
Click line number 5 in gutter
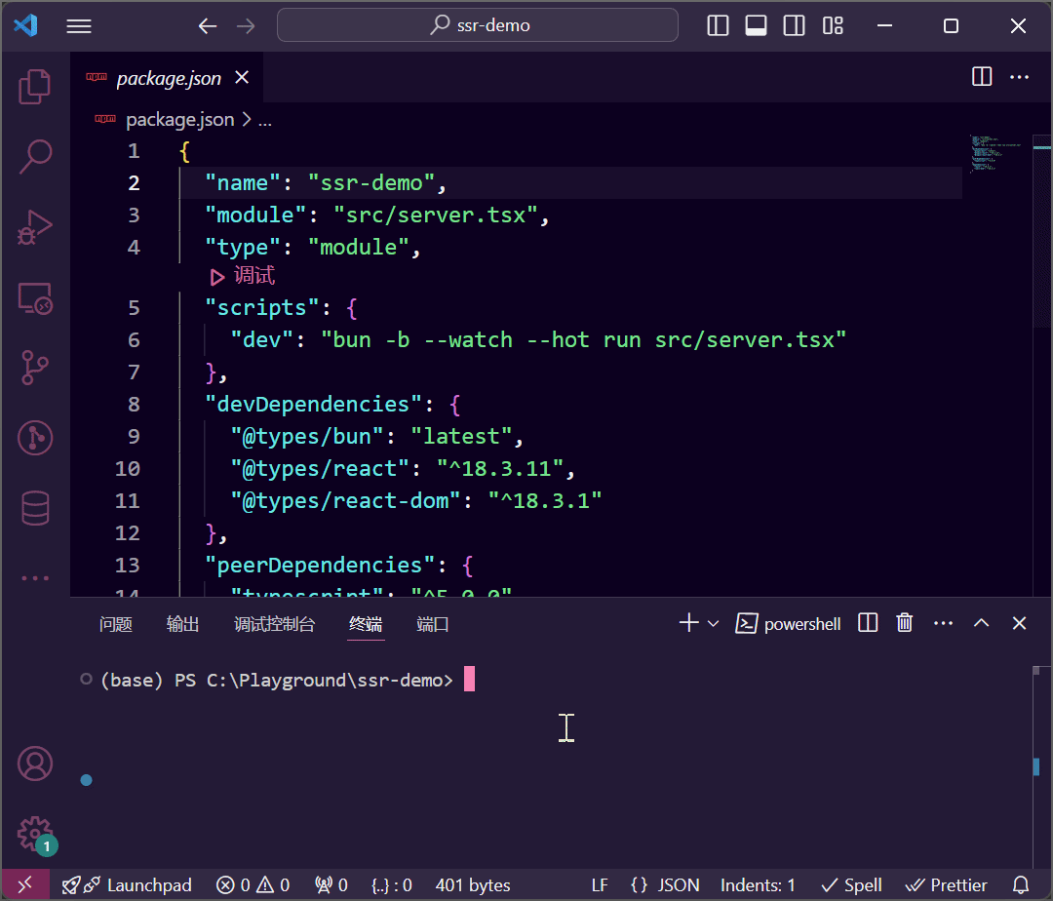tap(134, 307)
